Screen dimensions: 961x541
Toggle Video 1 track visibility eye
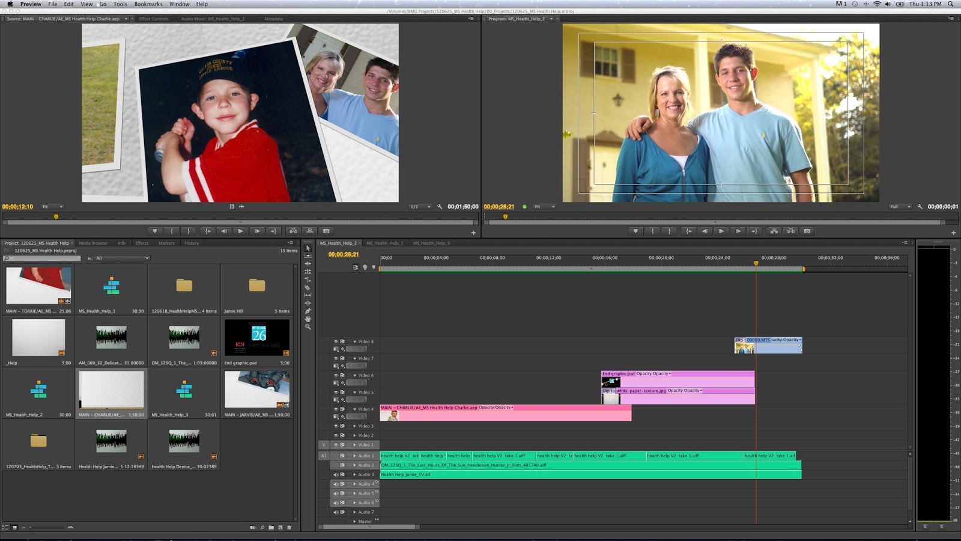point(336,445)
